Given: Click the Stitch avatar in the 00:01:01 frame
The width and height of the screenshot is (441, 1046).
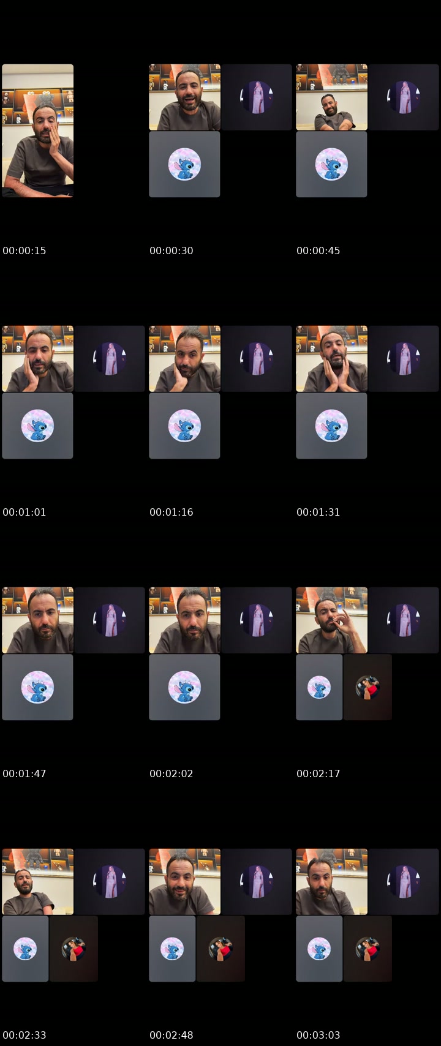Looking at the screenshot, I should coord(37,426).
